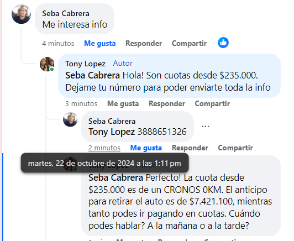Open Tony Lopez's avatar on first reply
294x241 pixels.
coord(47,64)
